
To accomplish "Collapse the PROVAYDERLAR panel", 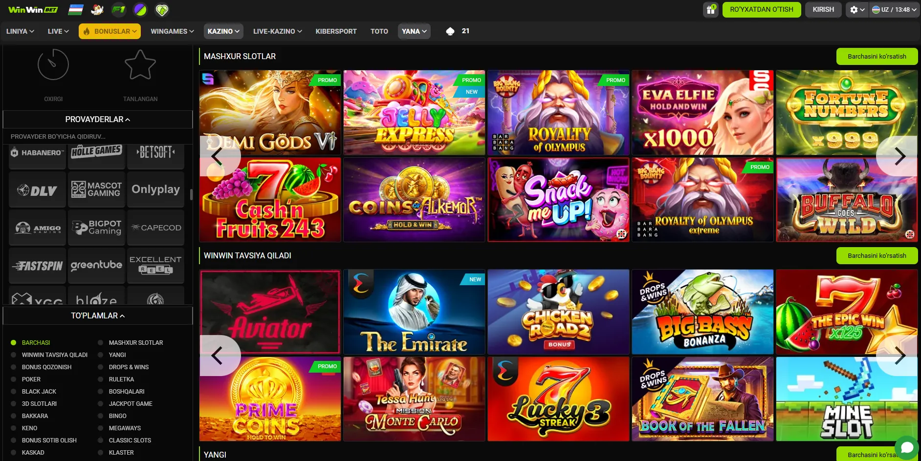I will pyautogui.click(x=97, y=119).
